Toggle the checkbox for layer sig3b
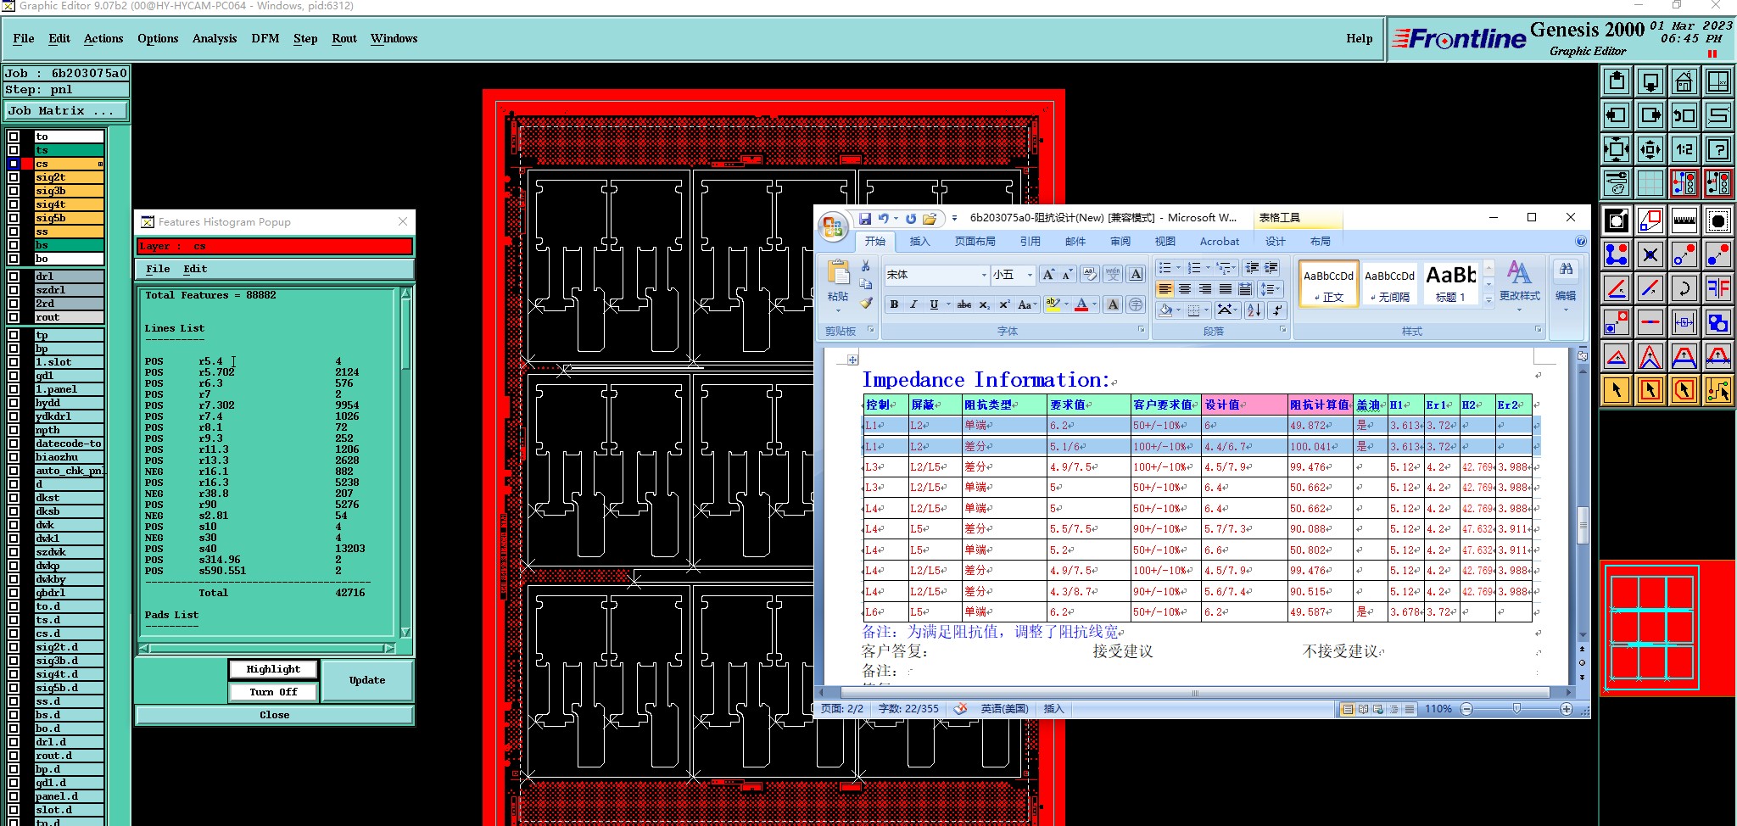The height and width of the screenshot is (826, 1737). 14,191
